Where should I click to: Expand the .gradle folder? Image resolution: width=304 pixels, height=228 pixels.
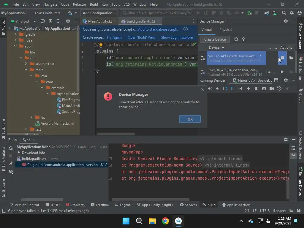point(15,34)
